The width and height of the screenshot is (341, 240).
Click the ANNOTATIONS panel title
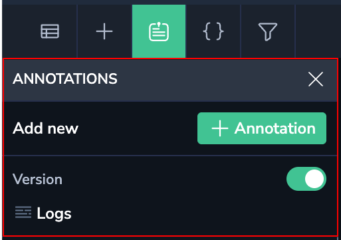click(65, 79)
